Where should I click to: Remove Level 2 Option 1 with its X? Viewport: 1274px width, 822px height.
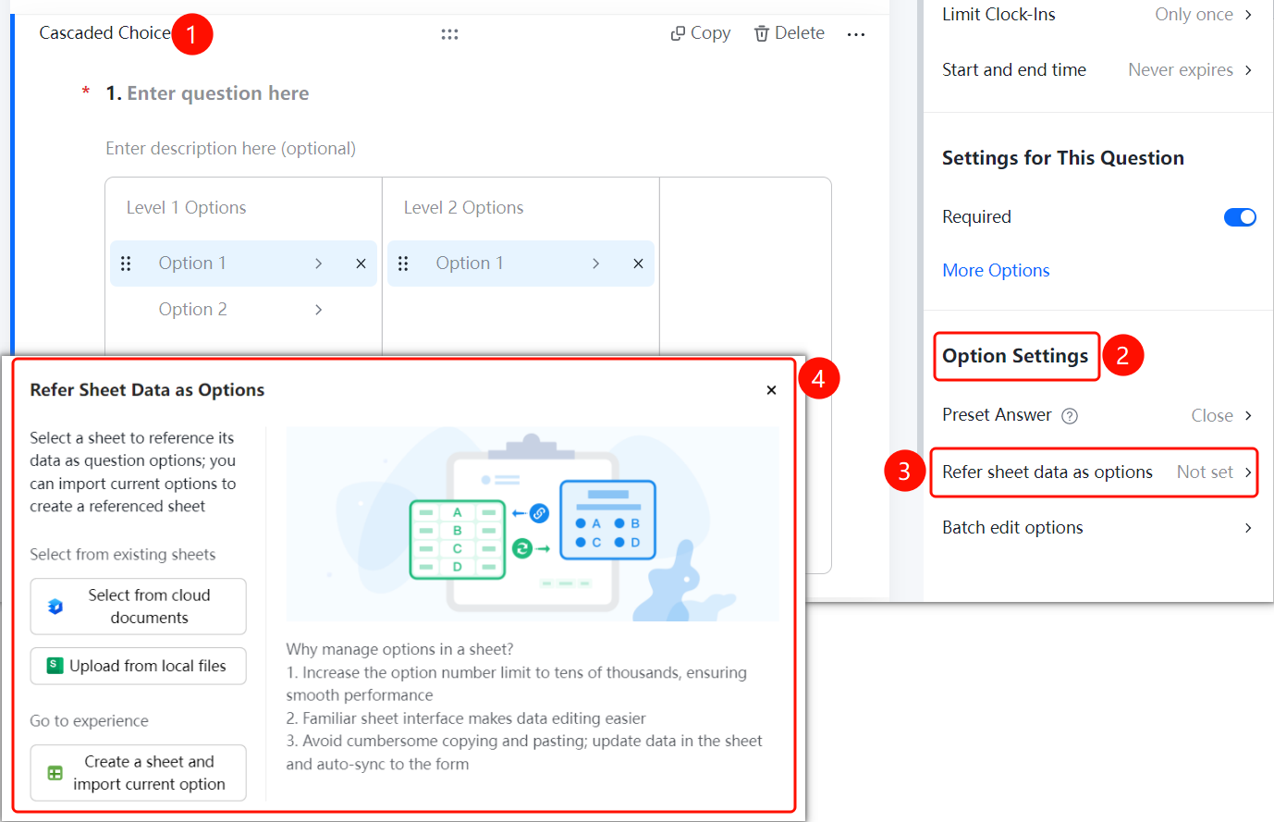[x=638, y=264]
